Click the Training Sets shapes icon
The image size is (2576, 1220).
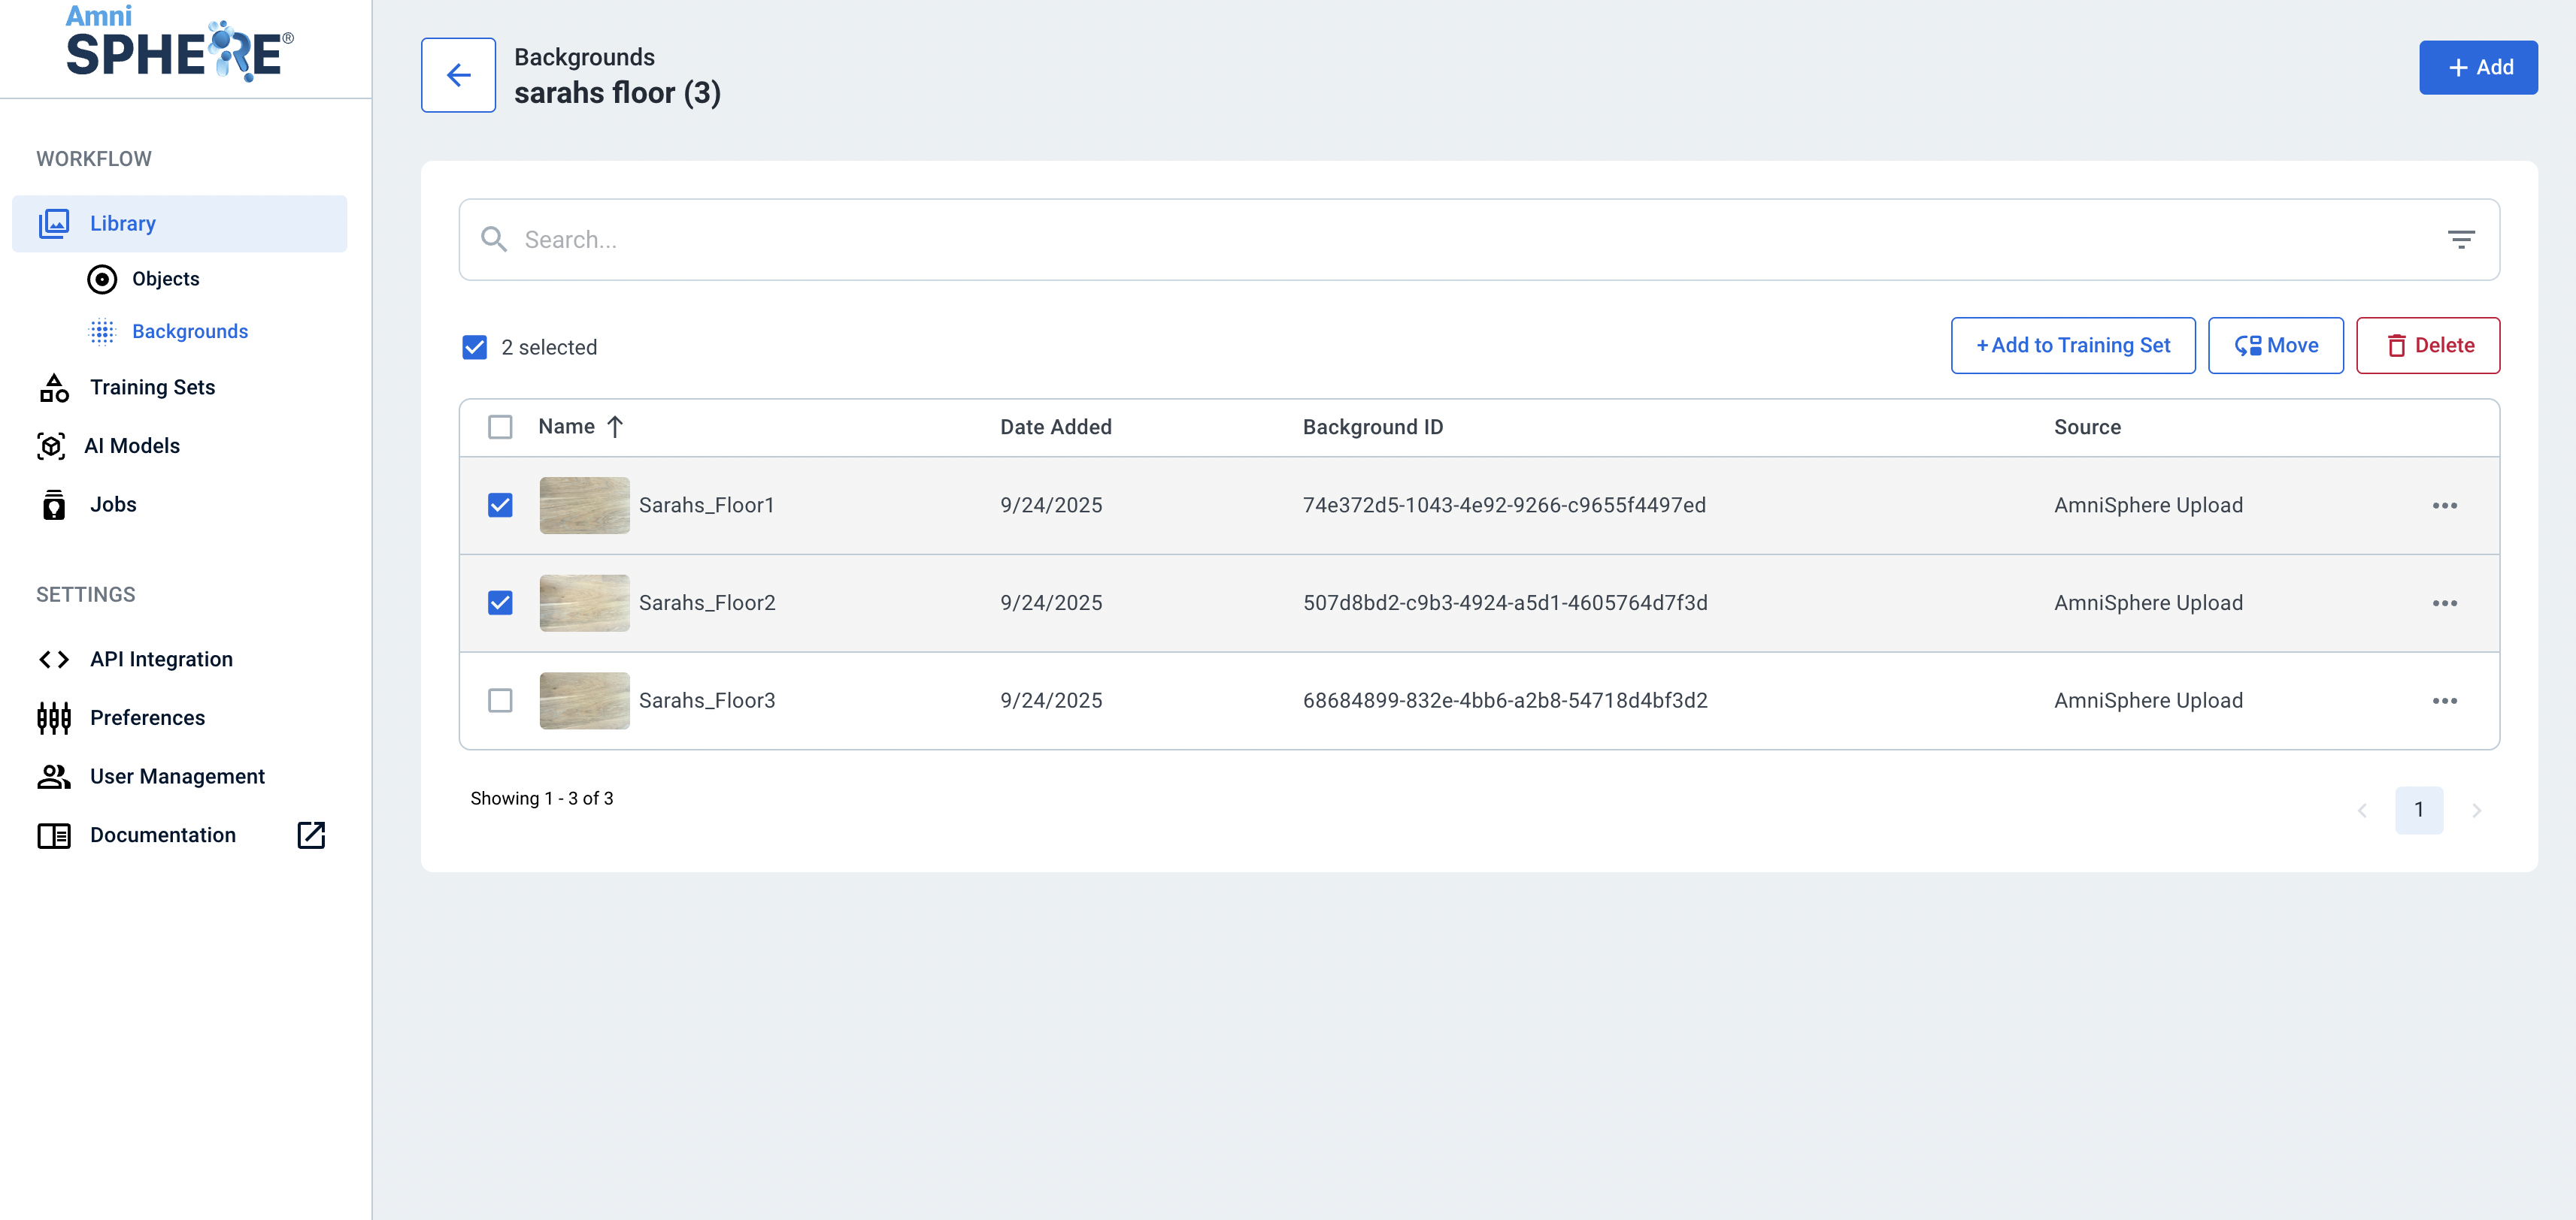click(54, 388)
